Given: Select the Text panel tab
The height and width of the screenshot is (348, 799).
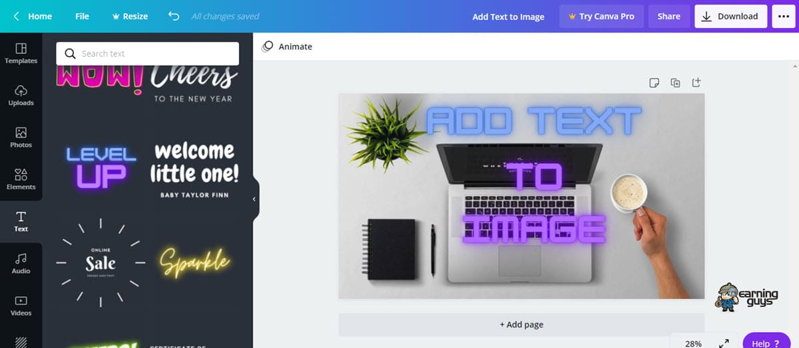Looking at the screenshot, I should pyautogui.click(x=21, y=222).
